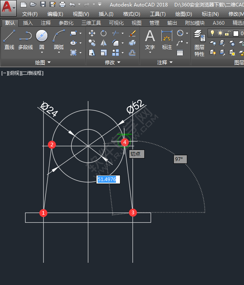Screen dimensions: 244x285
Task: Switch to the Insert (插入) ribbon tab
Action: tap(28, 23)
